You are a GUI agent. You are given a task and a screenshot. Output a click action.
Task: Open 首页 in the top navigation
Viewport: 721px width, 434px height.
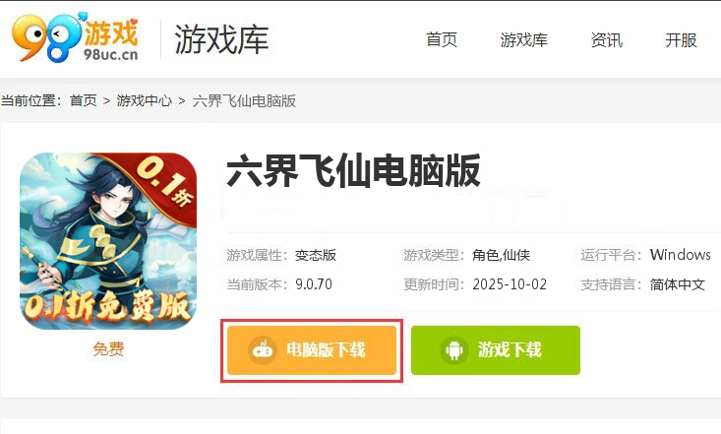tap(442, 40)
